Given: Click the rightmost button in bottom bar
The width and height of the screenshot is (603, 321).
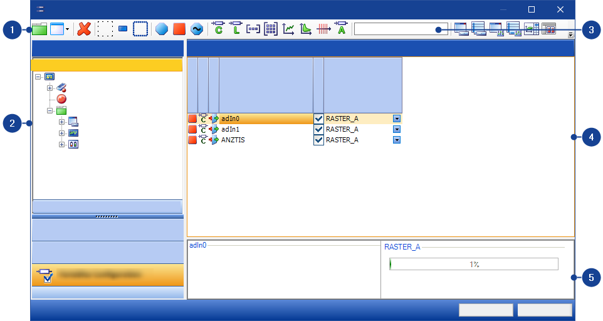Looking at the screenshot, I should pos(544,310).
